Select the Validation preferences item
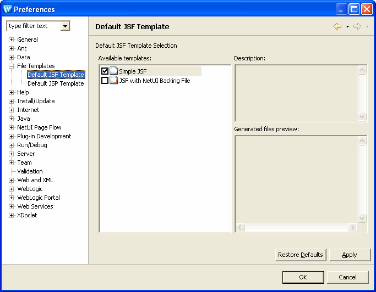Image resolution: width=376 pixels, height=292 pixels. (x=30, y=171)
